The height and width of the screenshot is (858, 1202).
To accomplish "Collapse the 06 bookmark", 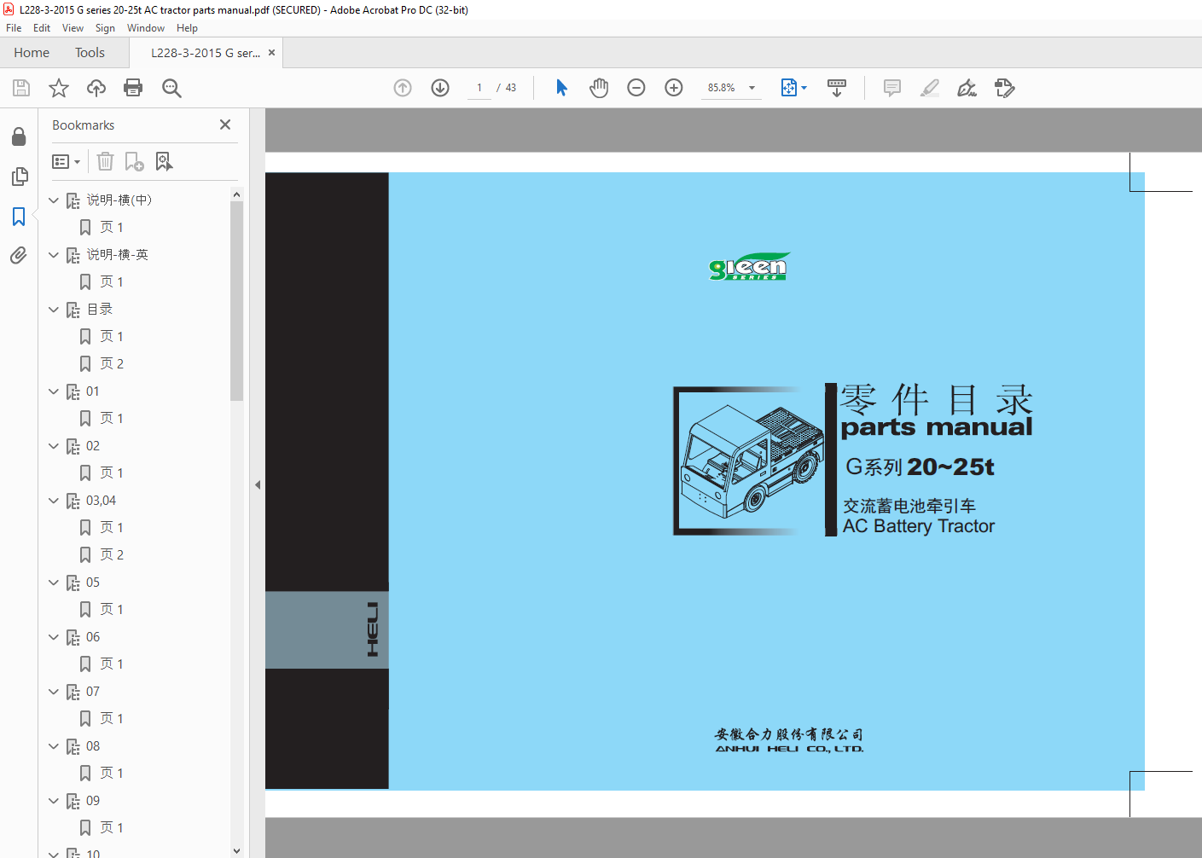I will pos(54,637).
